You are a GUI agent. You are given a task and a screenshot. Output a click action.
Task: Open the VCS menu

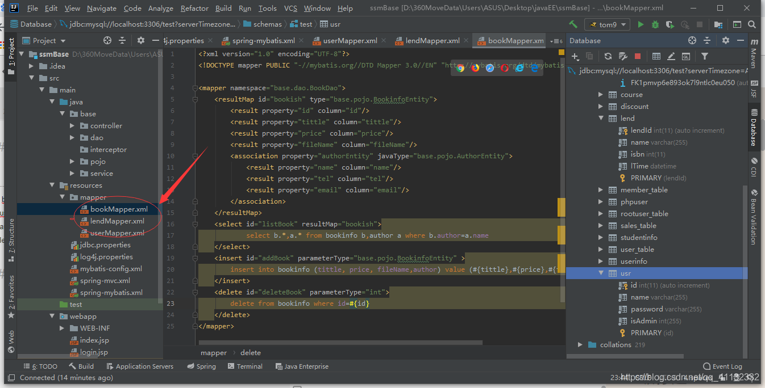tap(290, 9)
